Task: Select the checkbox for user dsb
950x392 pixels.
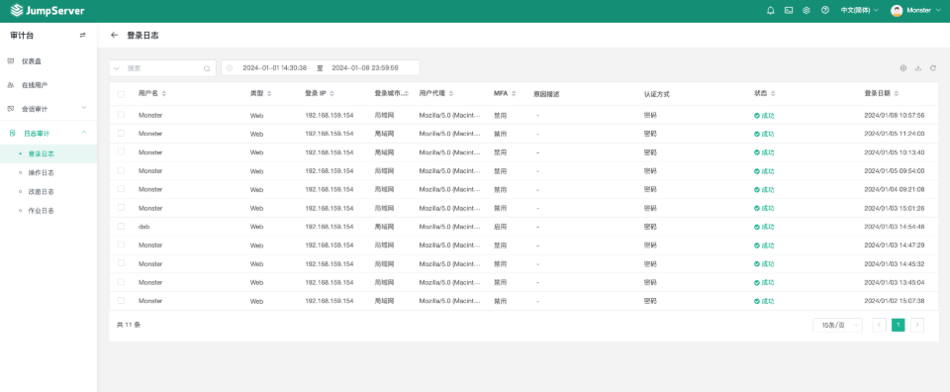Action: click(x=121, y=226)
